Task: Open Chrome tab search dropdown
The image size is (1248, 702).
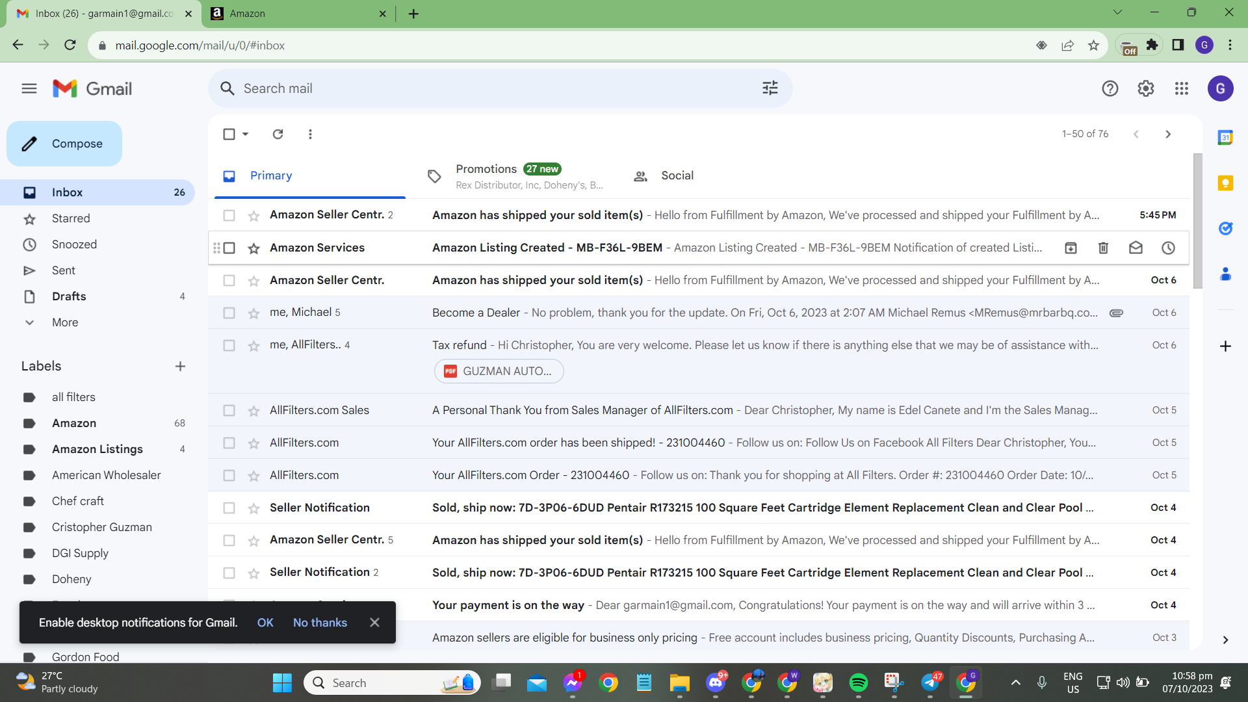Action: click(x=1117, y=12)
